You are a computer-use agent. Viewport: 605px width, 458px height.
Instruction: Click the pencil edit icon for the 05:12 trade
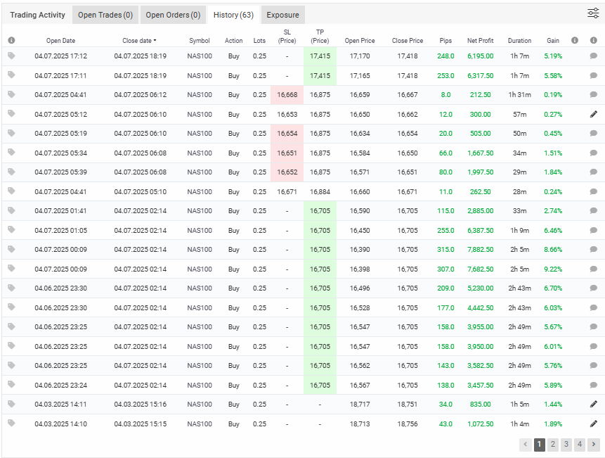coord(593,114)
